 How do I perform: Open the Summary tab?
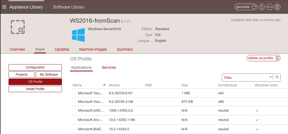click(125, 49)
